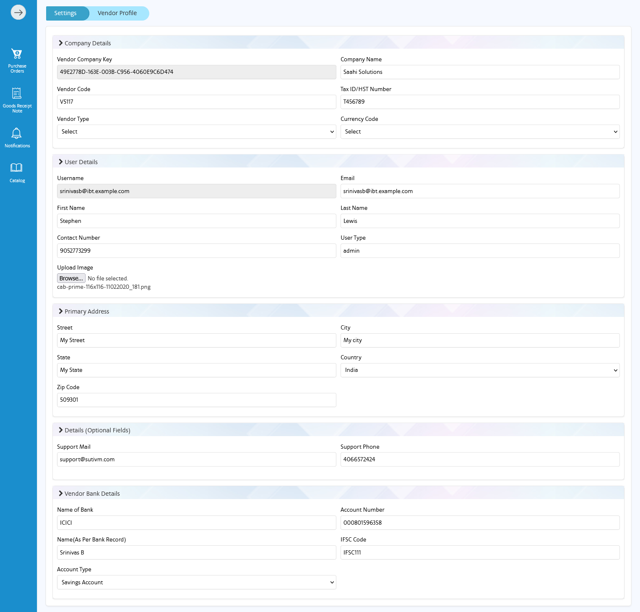Collapse the Primary Address section

[60, 311]
